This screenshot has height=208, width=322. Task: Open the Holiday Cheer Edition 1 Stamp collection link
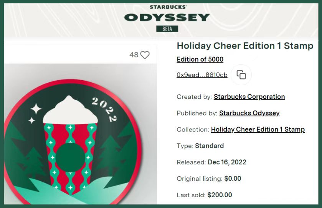click(258, 130)
